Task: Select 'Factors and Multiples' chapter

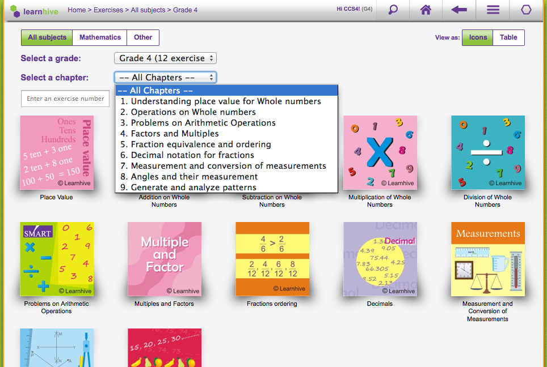Action: pyautogui.click(x=227, y=134)
